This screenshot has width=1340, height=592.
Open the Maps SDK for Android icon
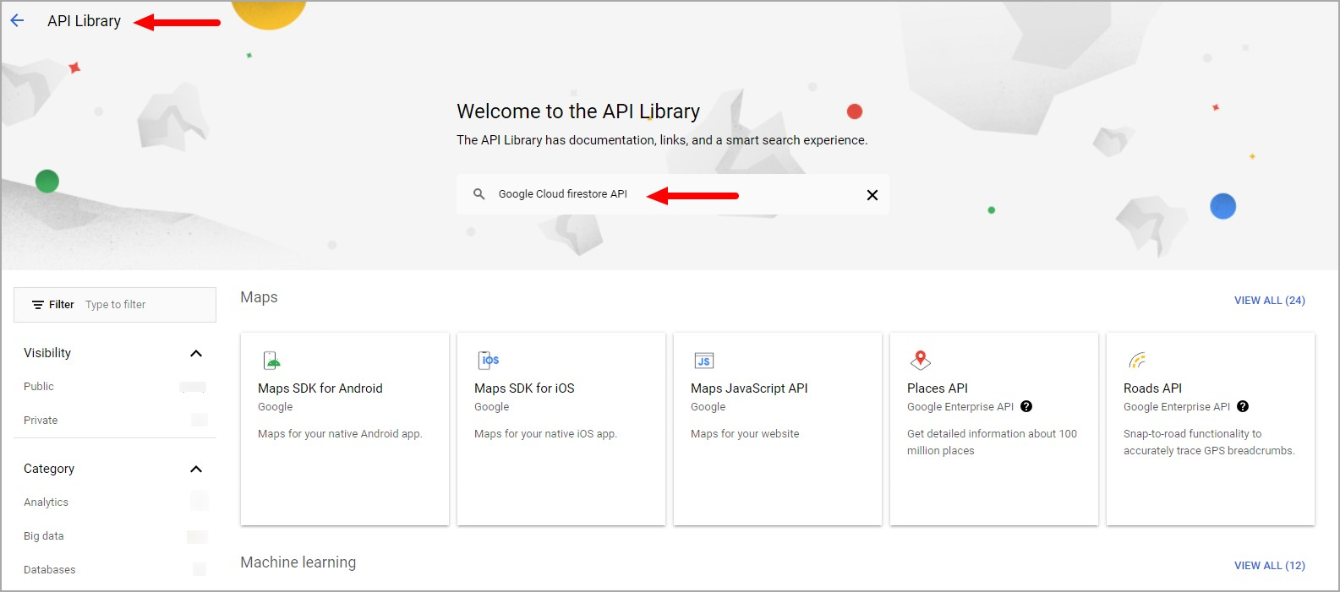(272, 361)
